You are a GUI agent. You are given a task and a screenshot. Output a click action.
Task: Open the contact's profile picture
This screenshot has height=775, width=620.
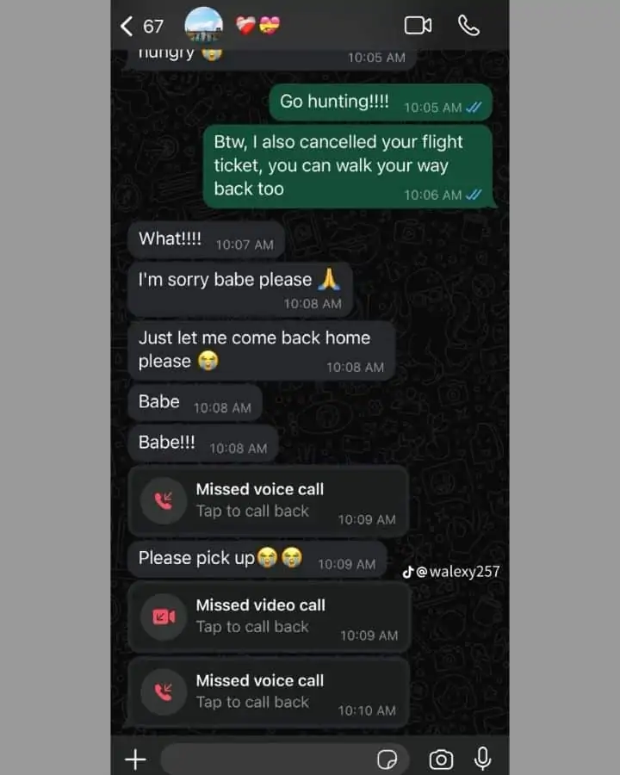click(203, 25)
